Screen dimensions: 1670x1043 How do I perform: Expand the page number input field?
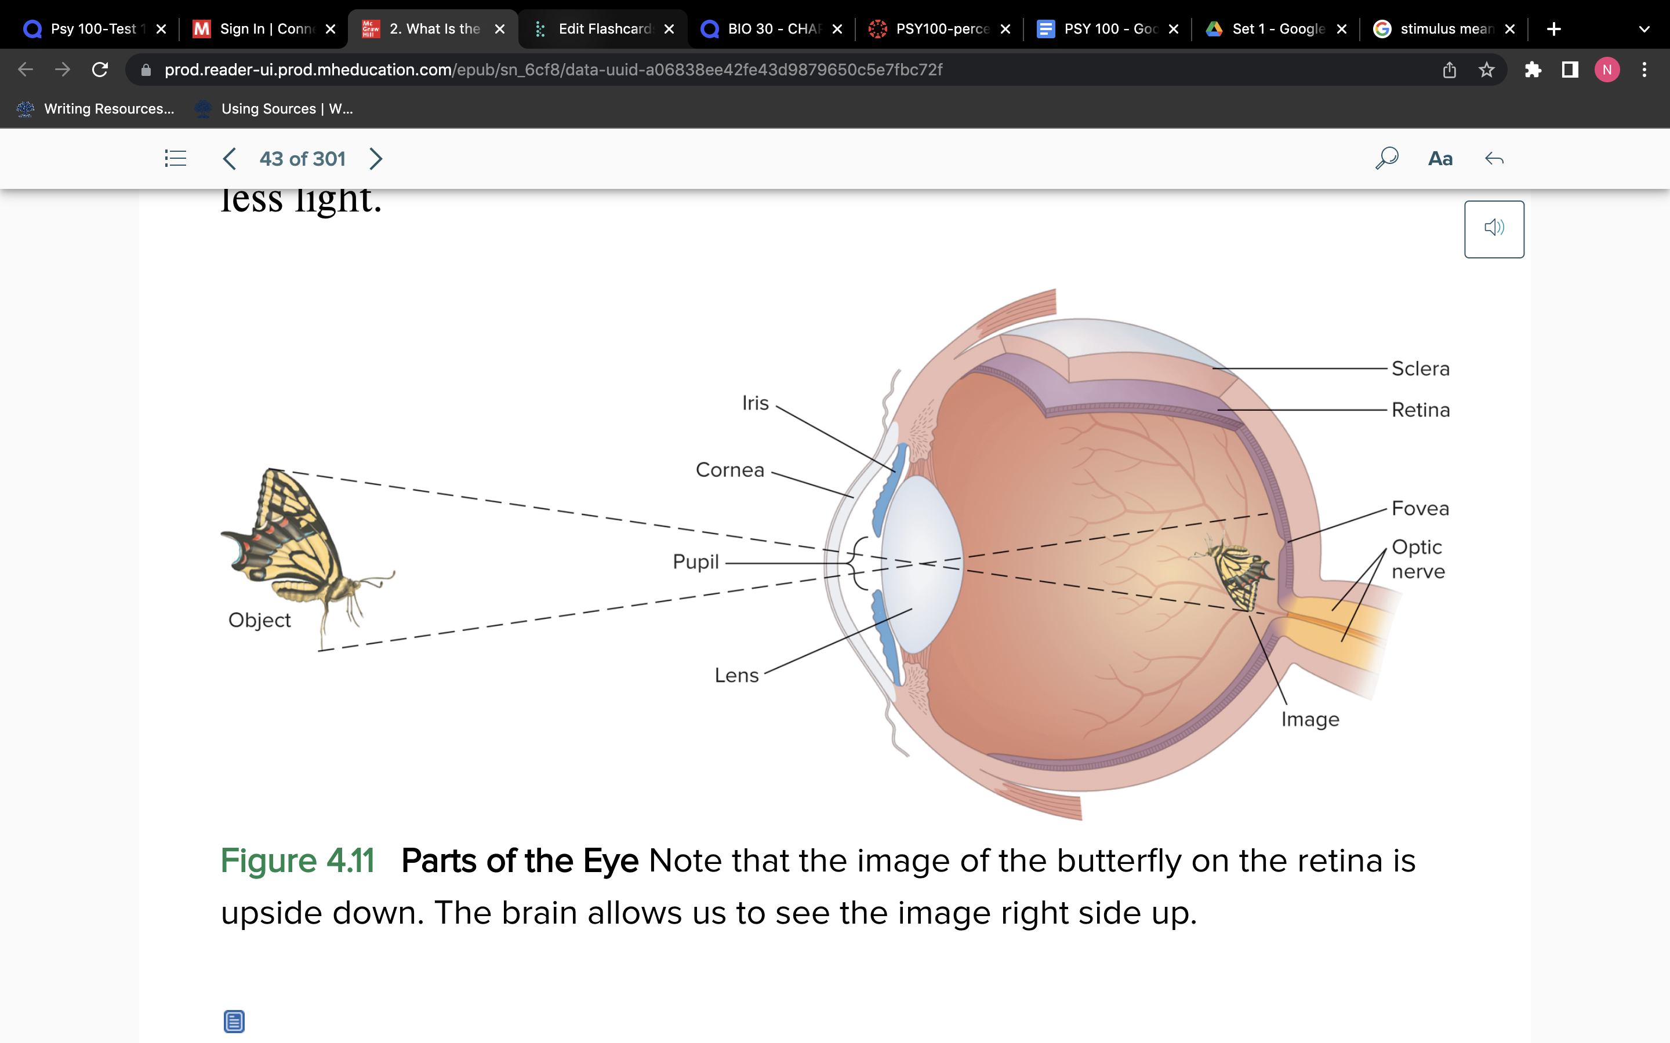(300, 158)
